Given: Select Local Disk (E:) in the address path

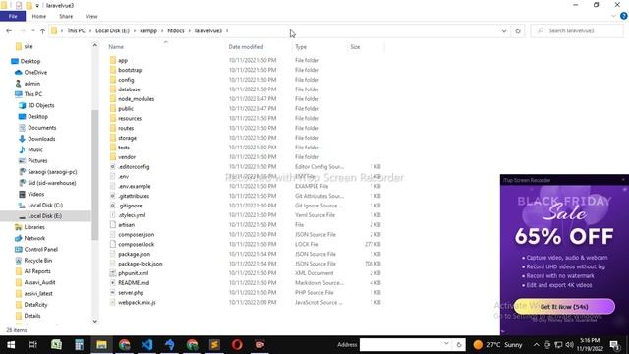Looking at the screenshot, I should click(112, 30).
